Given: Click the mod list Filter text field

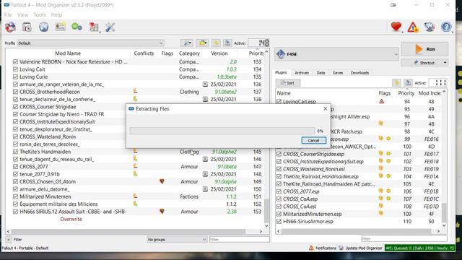Looking at the screenshot, I should click(239, 240).
